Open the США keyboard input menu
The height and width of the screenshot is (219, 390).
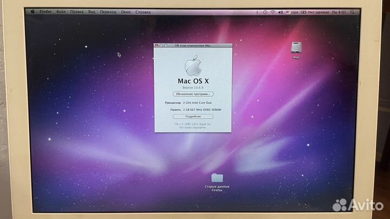(292, 12)
